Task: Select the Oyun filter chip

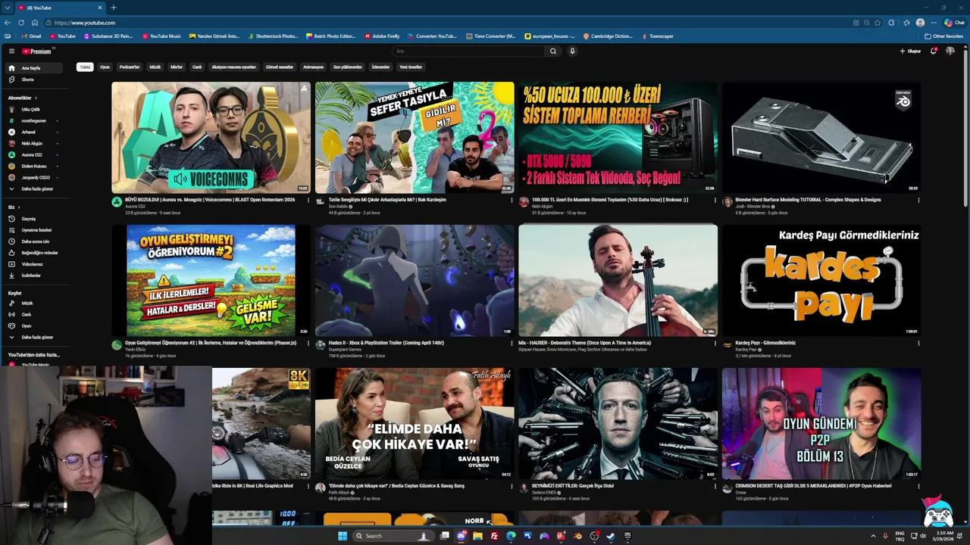Action: pyautogui.click(x=105, y=67)
